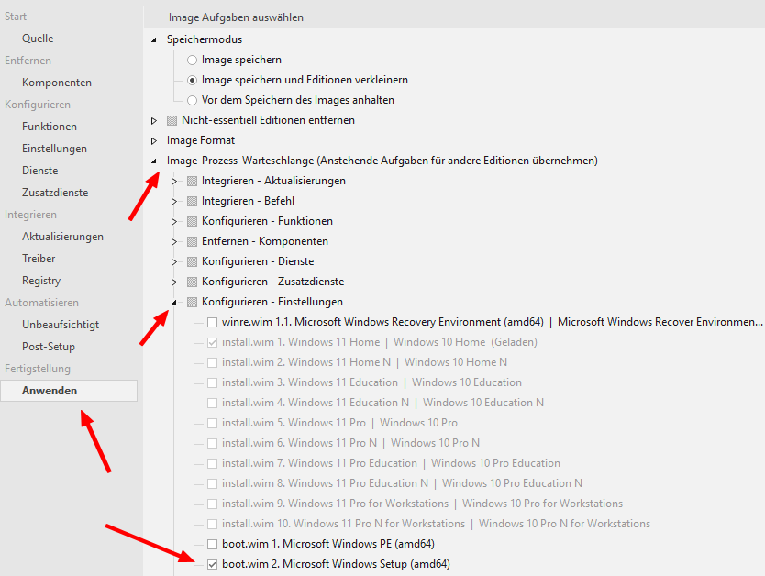This screenshot has height=576, width=765.
Task: Select 'install.wim 4. Windows 11 Education N' row
Action: tap(383, 403)
